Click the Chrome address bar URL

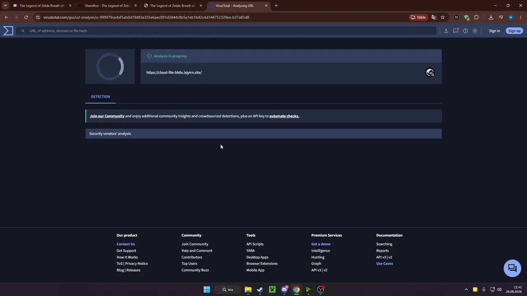146,17
